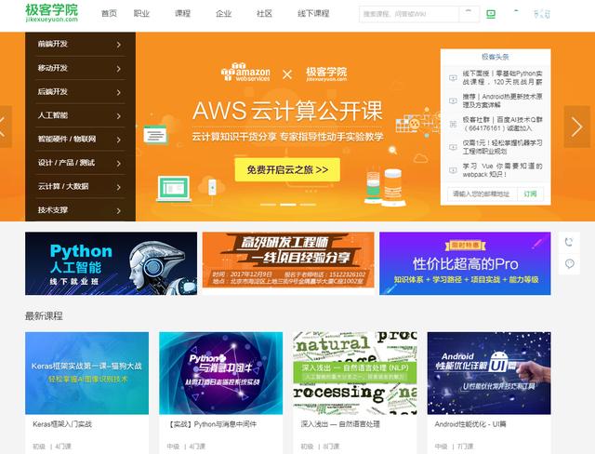Viewport: 595px width, 454px height.
Task: Open the 社区 navigation menu item
Action: point(264,14)
